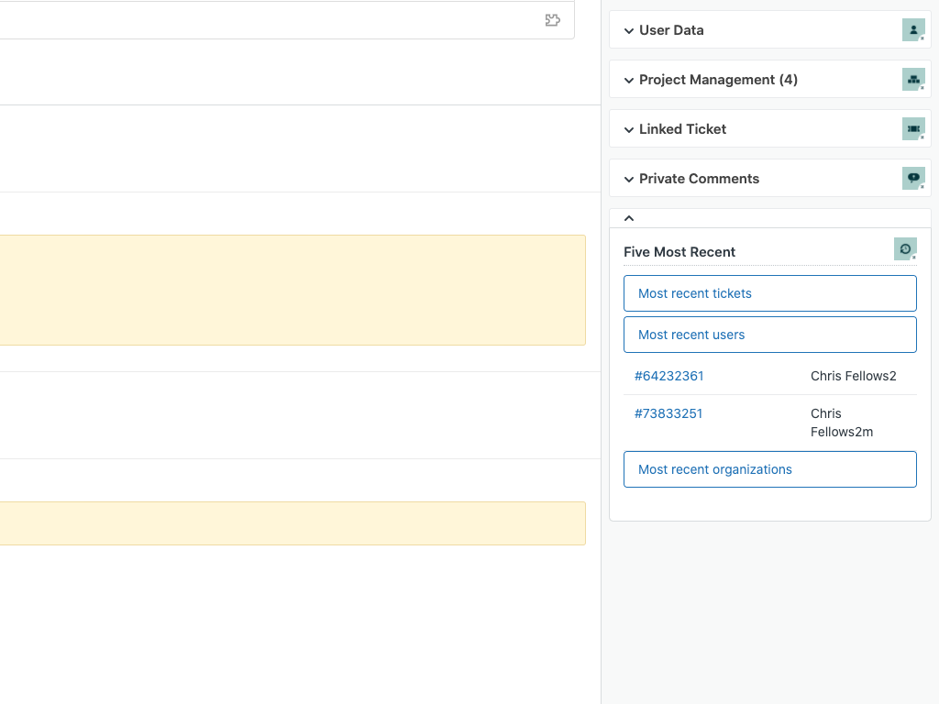Expand the Linked Ticket section chevron
The image size is (939, 704).
click(x=629, y=129)
